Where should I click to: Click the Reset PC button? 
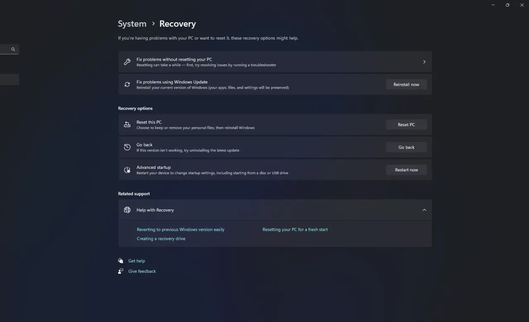(406, 125)
